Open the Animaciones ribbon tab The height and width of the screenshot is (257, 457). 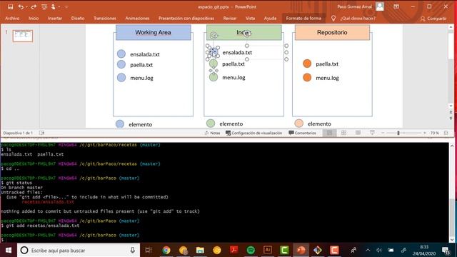(x=137, y=18)
